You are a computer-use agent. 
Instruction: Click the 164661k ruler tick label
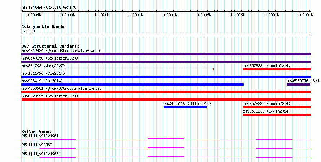pyautogui.click(x=272, y=15)
